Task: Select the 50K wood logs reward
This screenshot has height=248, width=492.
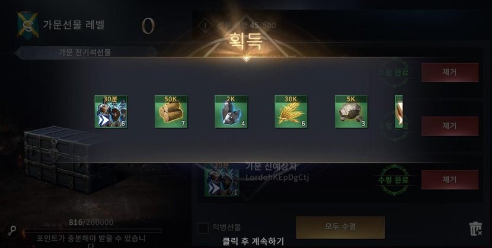Action: [x=171, y=111]
